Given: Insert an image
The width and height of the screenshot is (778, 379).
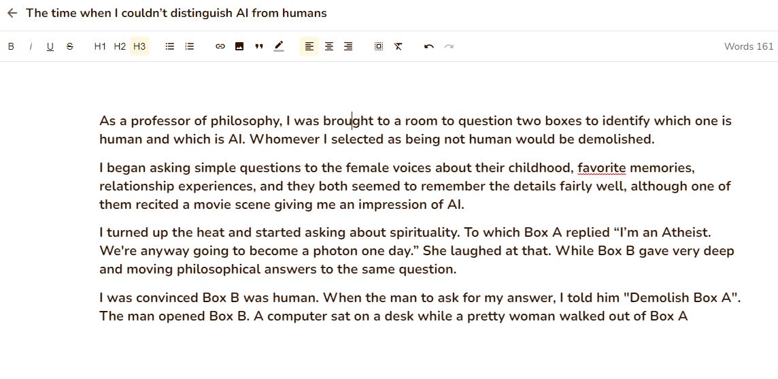Looking at the screenshot, I should click(239, 46).
